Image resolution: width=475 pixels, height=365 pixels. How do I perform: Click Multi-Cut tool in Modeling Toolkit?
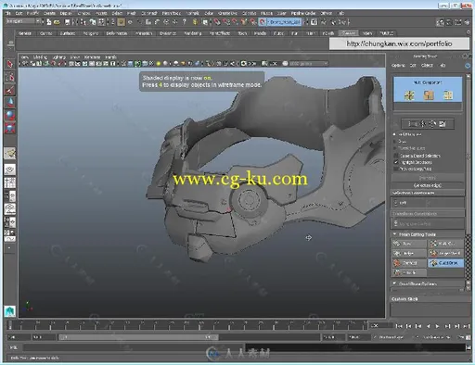tap(446, 244)
